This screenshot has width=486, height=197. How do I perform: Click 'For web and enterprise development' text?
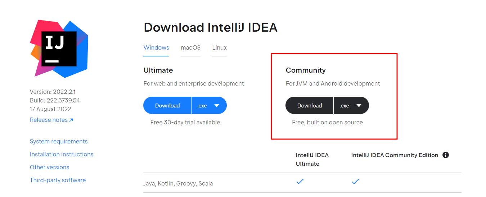pyautogui.click(x=194, y=83)
